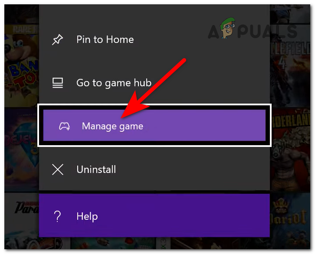Screen dimensions: 315x254
Task: Select the Pin to Home label
Action: 105,39
